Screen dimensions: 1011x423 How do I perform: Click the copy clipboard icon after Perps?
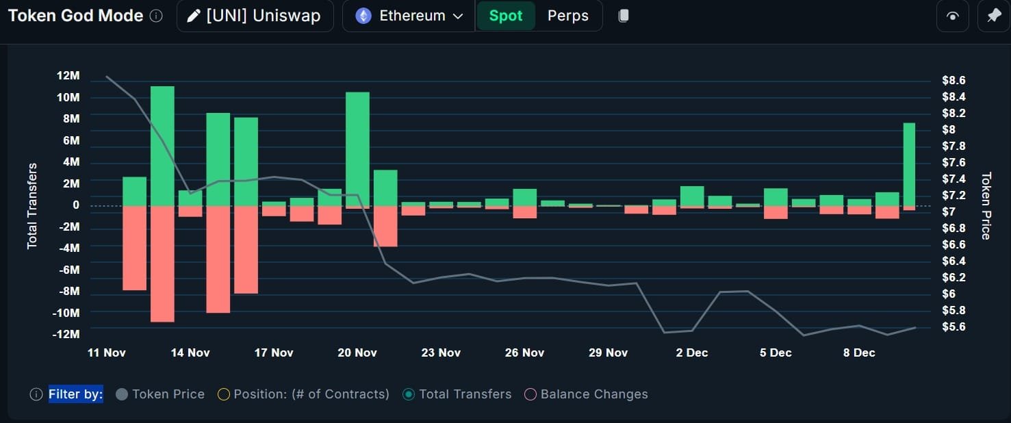pos(623,16)
